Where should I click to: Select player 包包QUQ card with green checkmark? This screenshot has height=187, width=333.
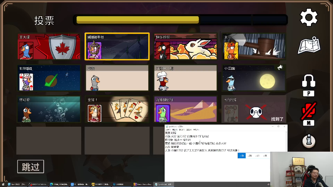point(49,78)
